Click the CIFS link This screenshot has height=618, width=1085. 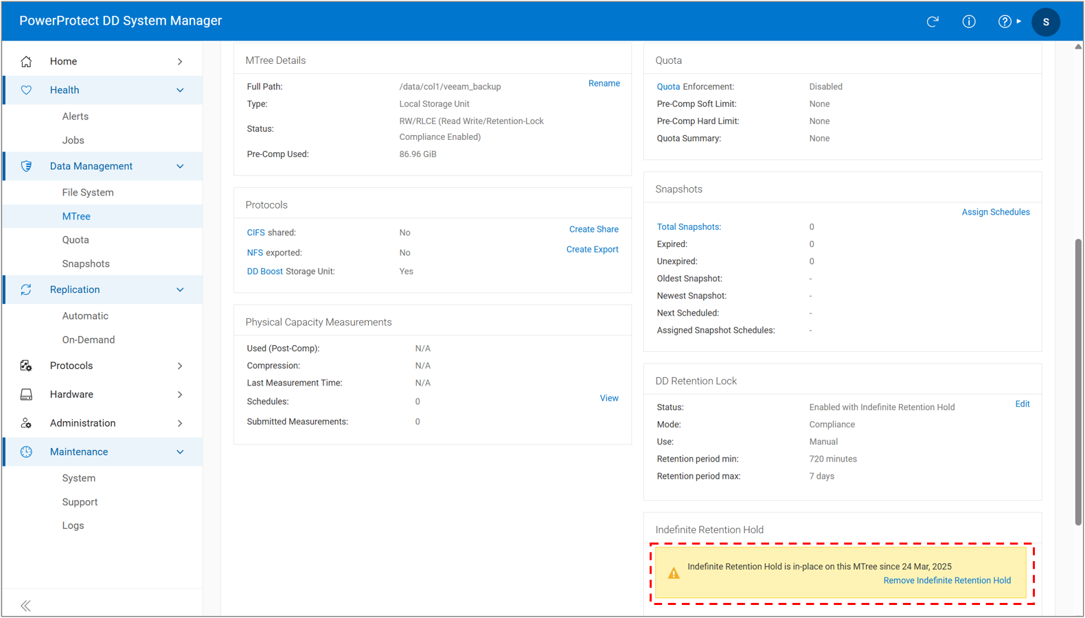pos(255,233)
